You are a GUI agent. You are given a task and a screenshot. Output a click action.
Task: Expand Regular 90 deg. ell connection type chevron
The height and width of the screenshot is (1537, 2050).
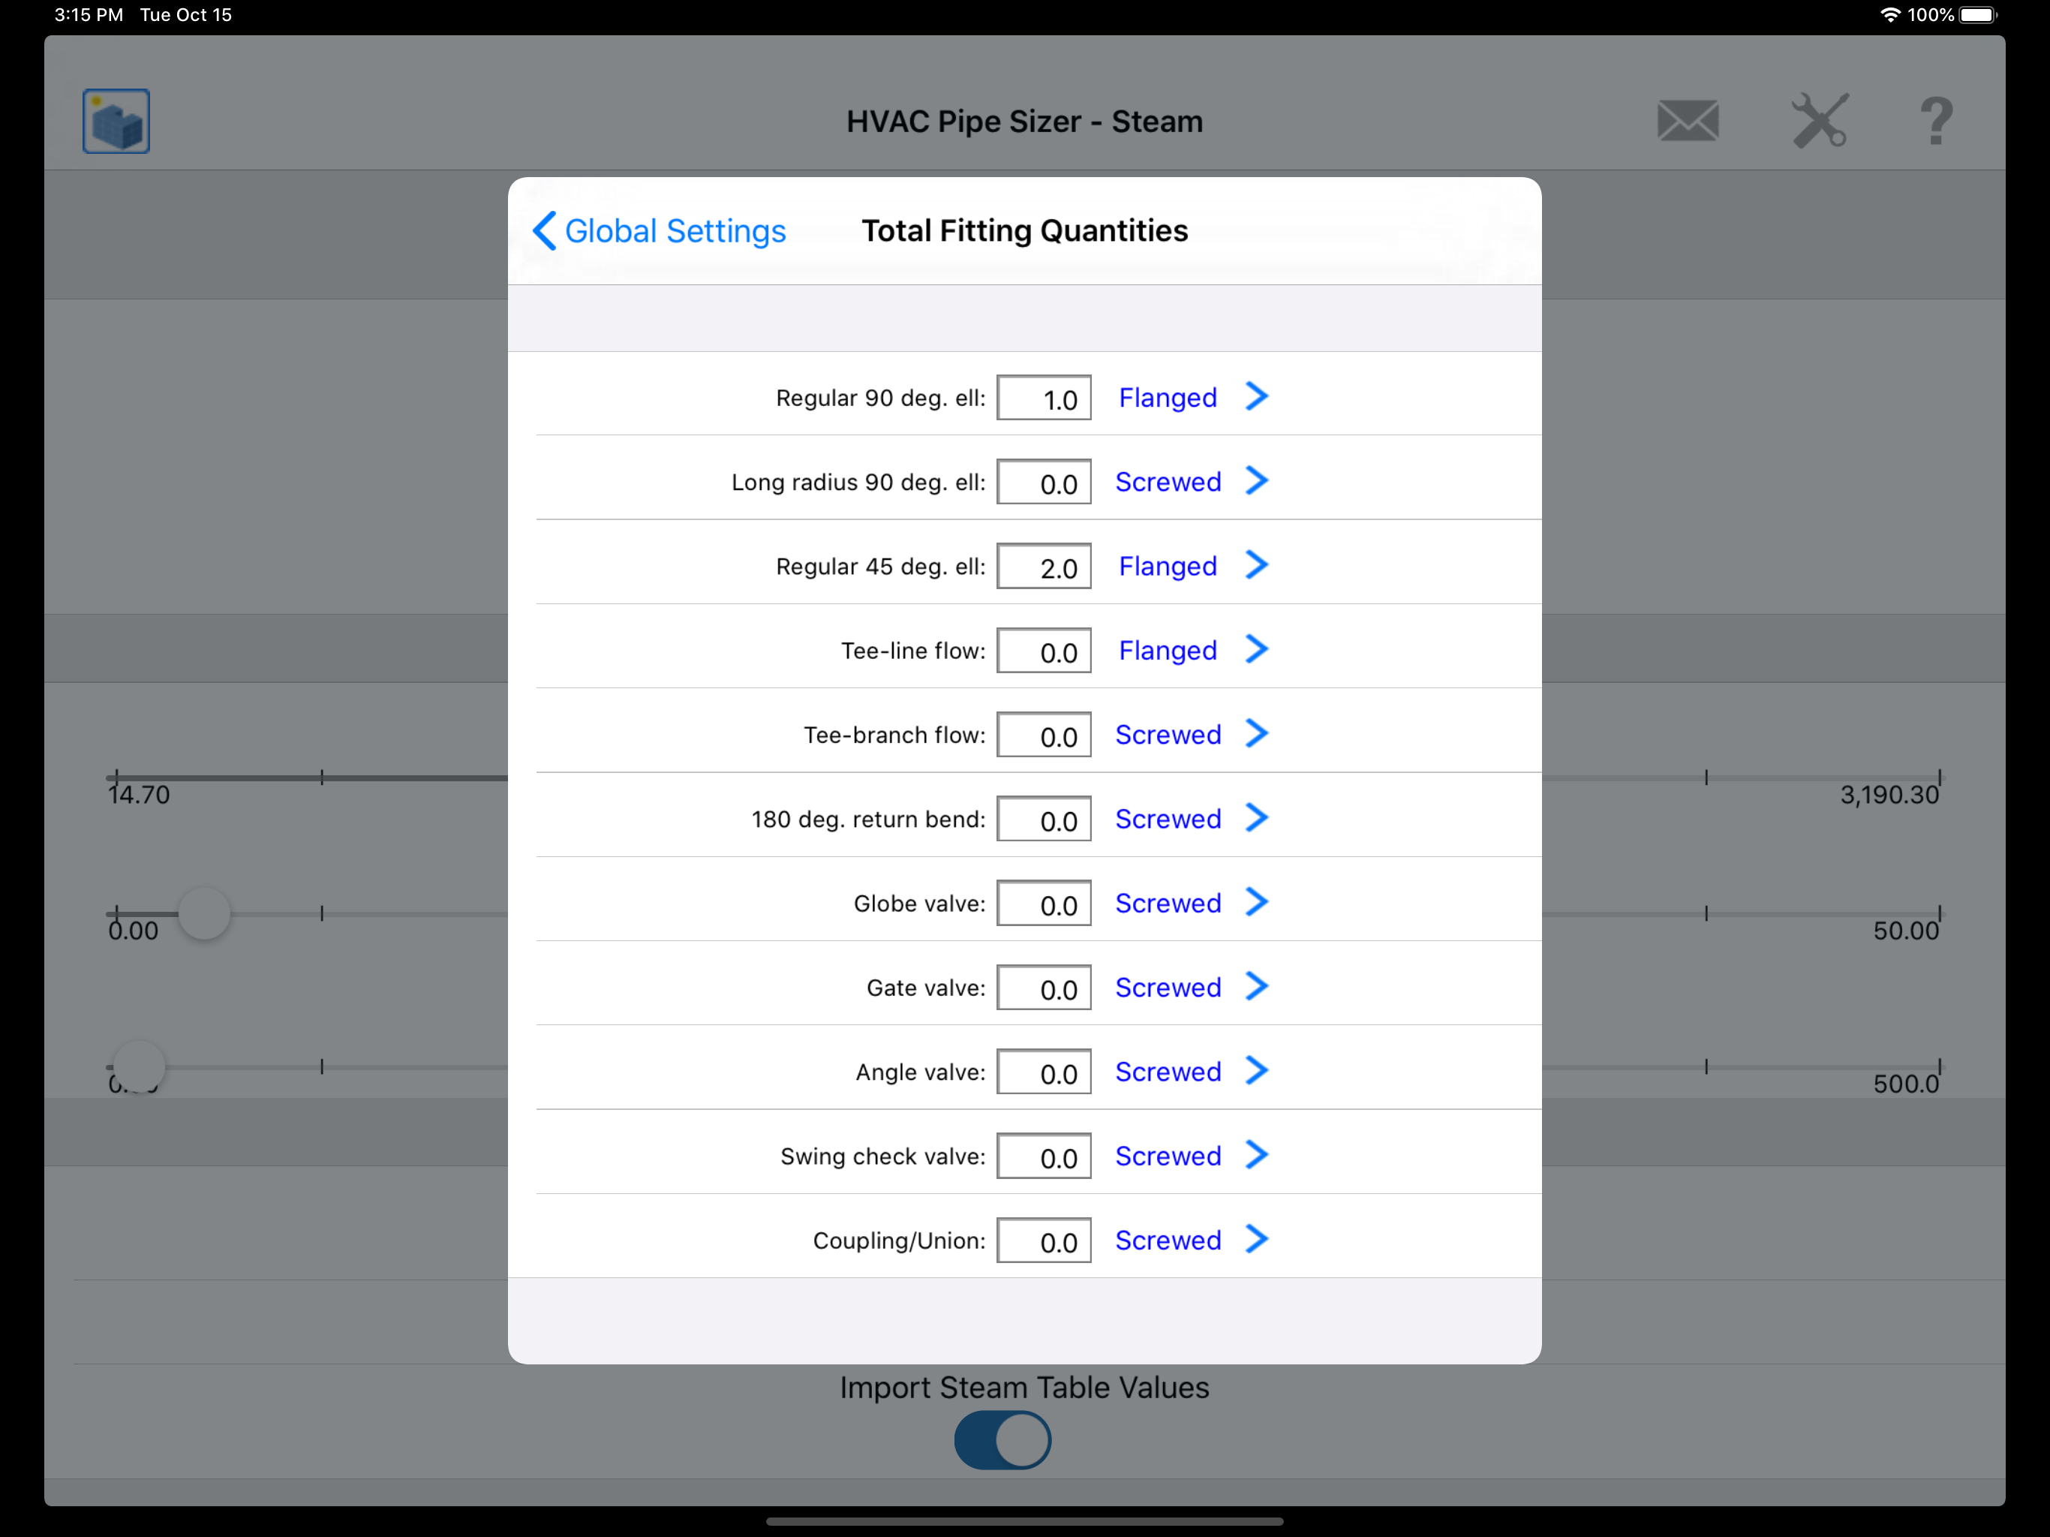[x=1256, y=397]
